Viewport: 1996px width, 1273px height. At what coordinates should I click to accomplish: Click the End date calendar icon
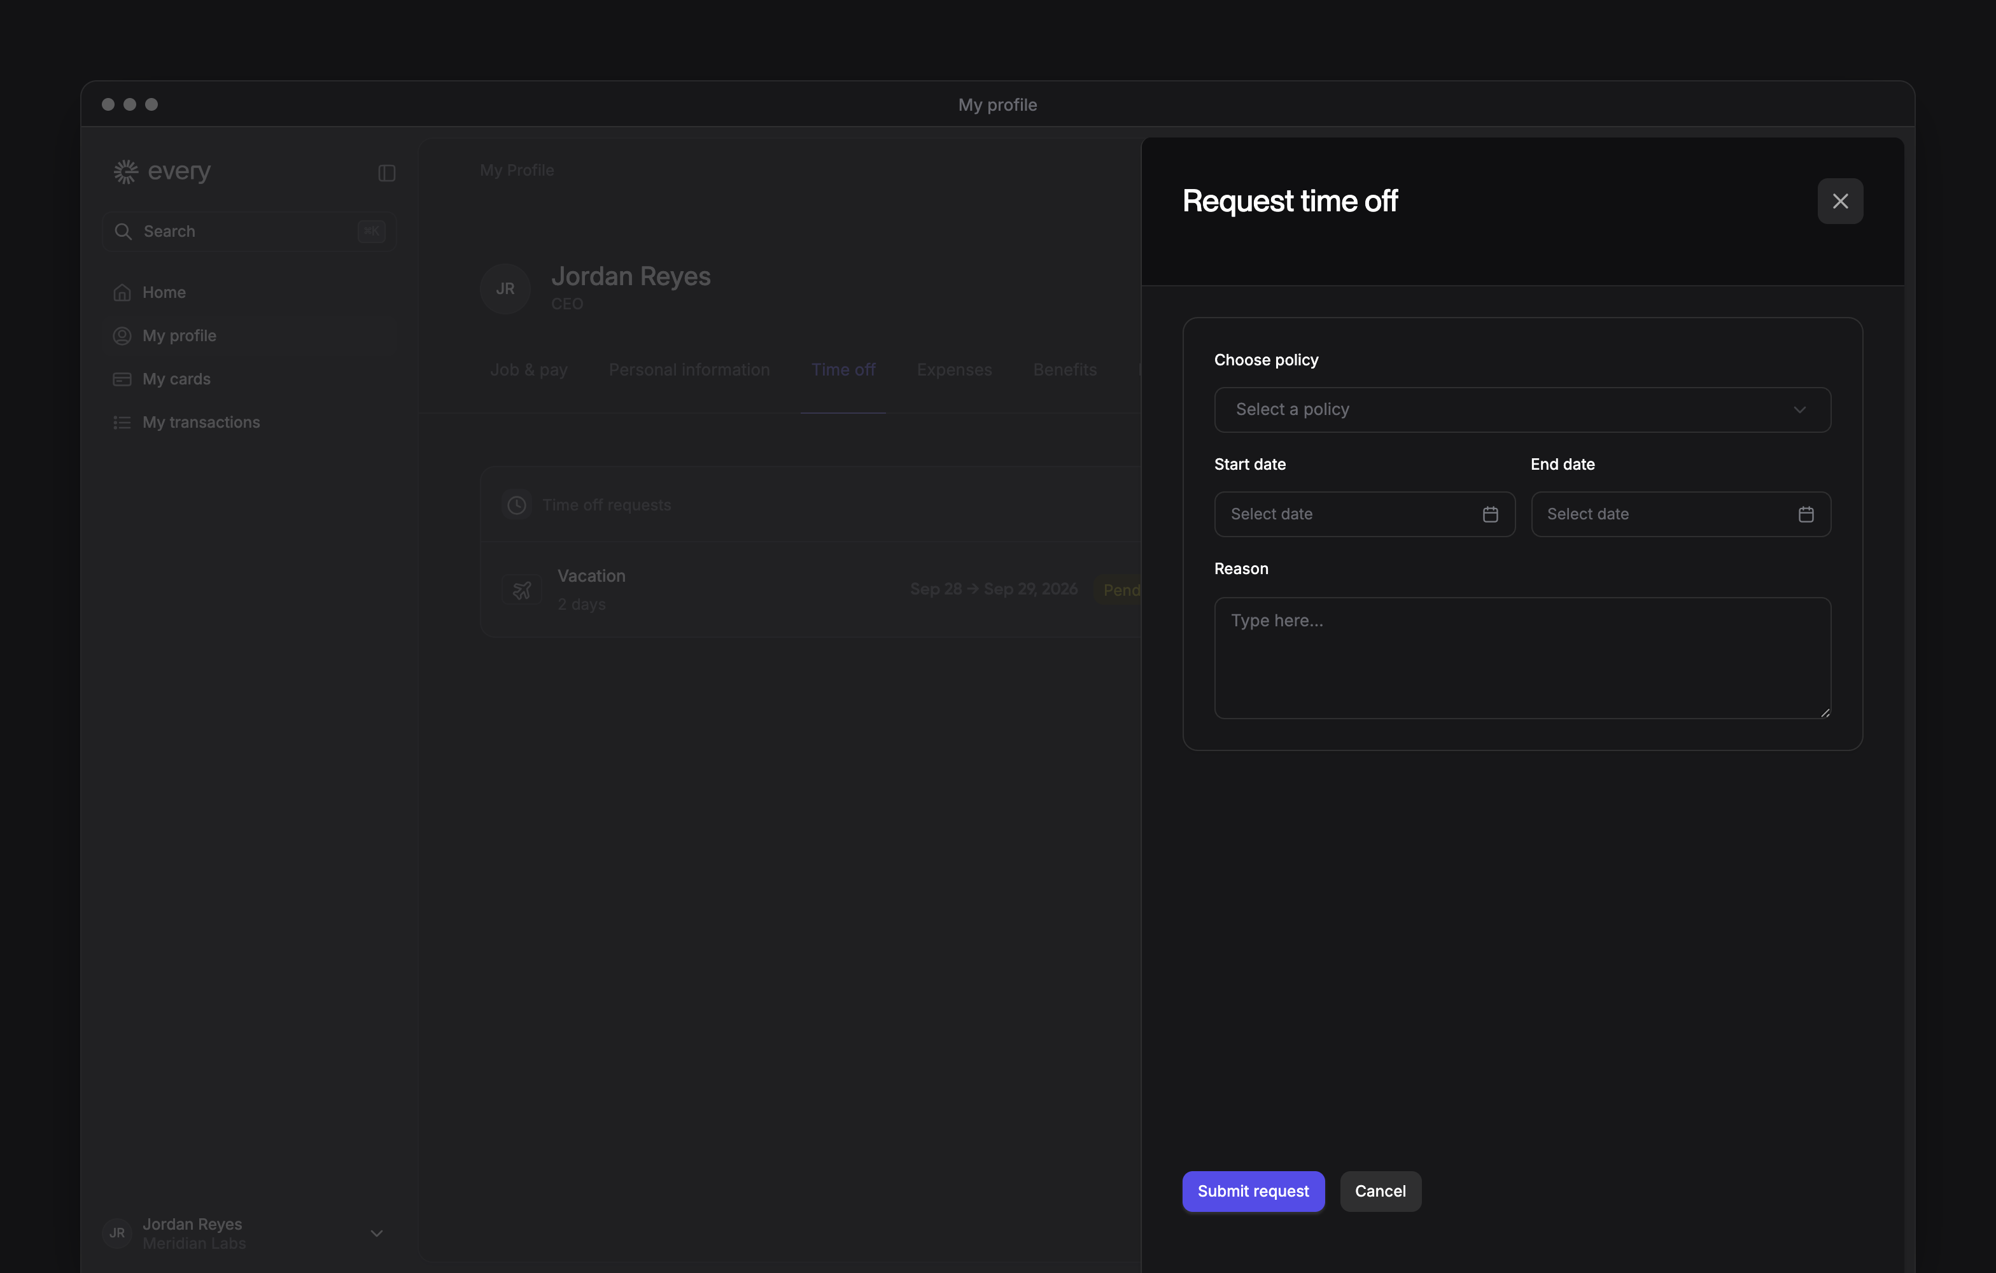coord(1806,515)
